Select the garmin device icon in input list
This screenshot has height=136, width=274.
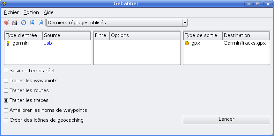[x=8, y=43]
